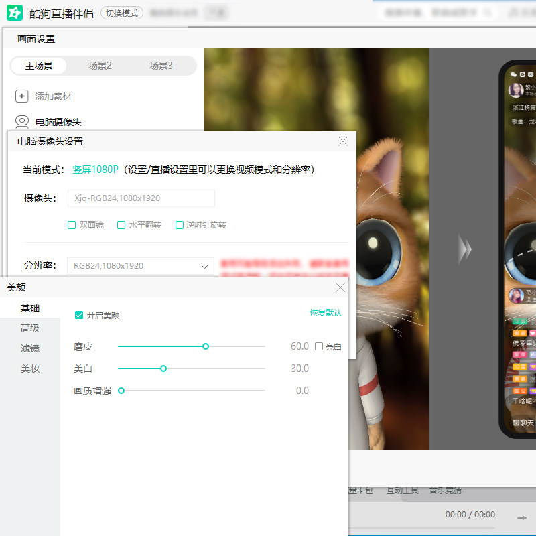
Task: Click the double-chevron arrow beside the preview
Action: coord(464,249)
